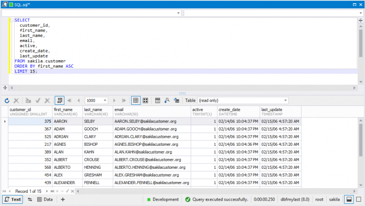Switch to the Text tab
The width and height of the screenshot is (365, 206).
tap(13, 200)
